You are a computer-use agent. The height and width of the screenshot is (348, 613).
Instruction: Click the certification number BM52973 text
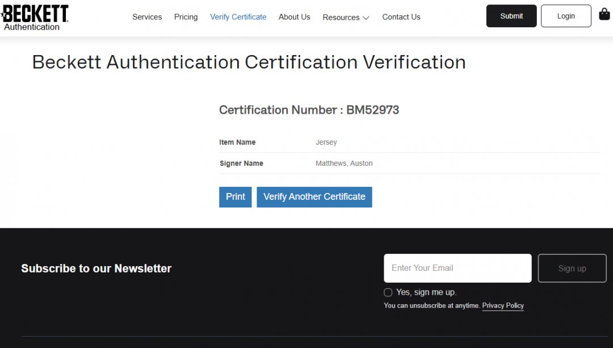372,110
